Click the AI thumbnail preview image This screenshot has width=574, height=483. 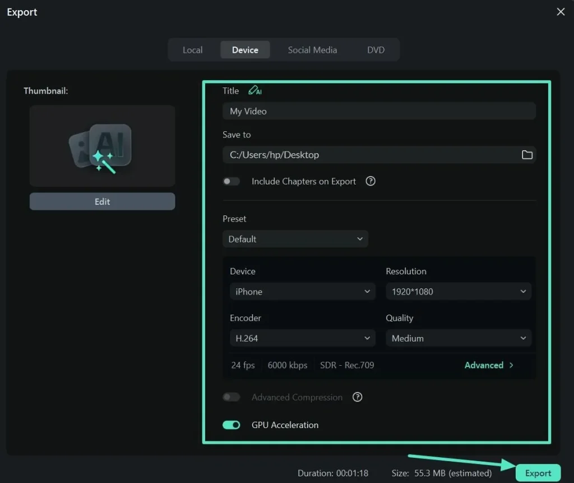point(102,146)
